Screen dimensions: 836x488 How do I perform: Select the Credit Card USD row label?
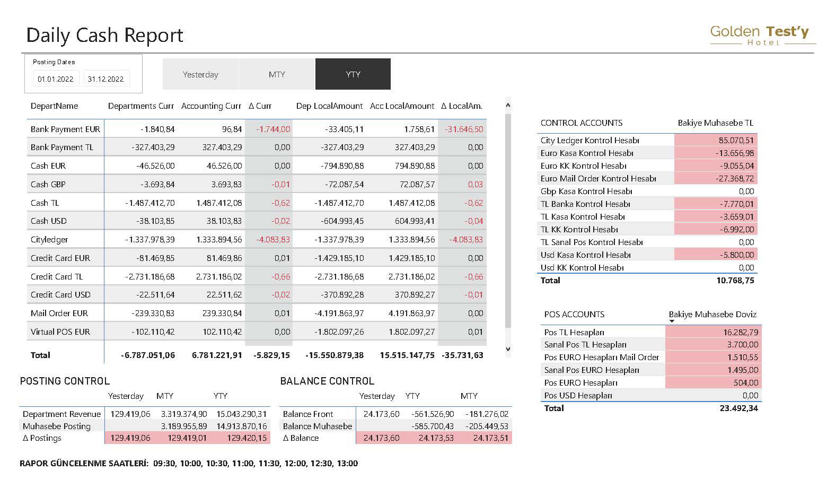60,295
